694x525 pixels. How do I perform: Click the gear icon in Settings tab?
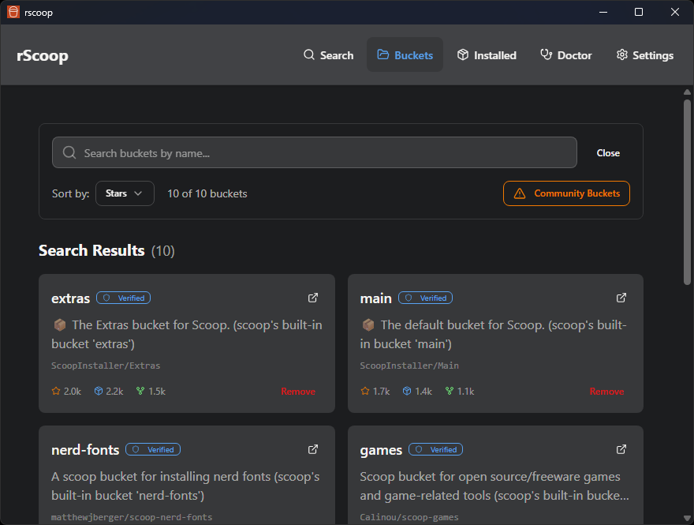tap(622, 54)
